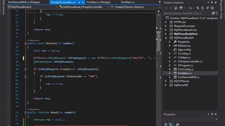Expand the FrmPersonMGR.cs node in Solution Explorer
The width and height of the screenshot is (225, 126).
[x=170, y=77]
